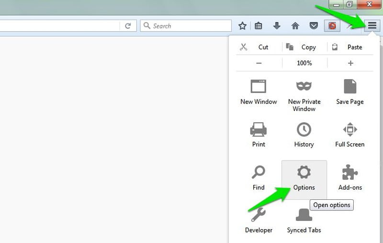
Task: Toggle the hamburger menu button
Action: click(x=372, y=26)
